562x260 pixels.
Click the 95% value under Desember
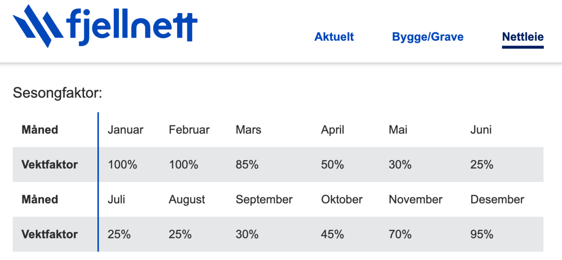(482, 235)
